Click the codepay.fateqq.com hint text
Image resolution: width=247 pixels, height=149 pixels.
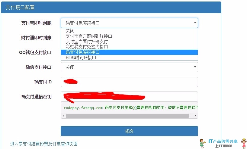click(83, 107)
